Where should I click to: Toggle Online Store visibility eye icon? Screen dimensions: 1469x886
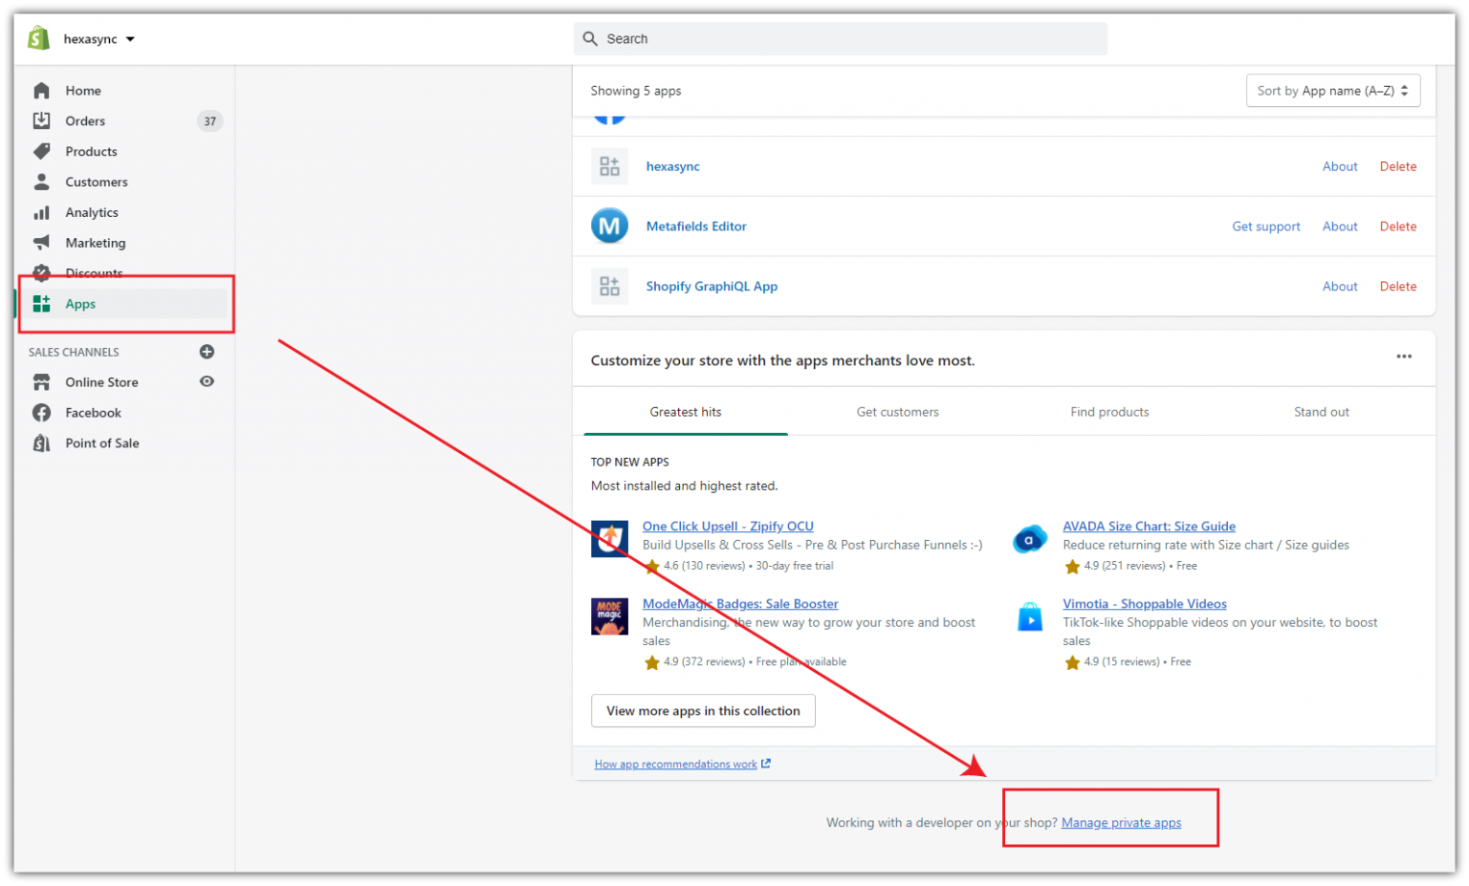pos(207,381)
